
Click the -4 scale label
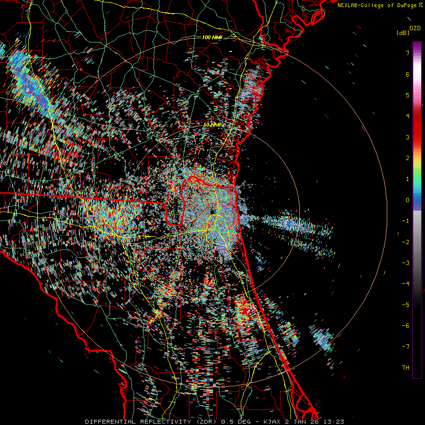click(406, 284)
